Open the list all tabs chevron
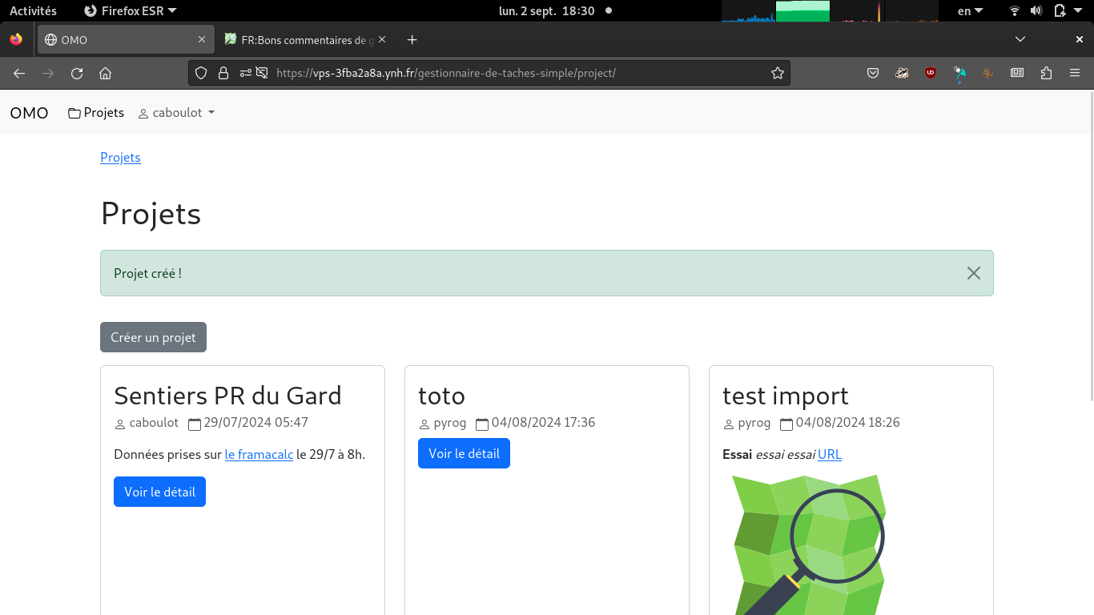Screen dimensions: 1094x615 click(x=1020, y=39)
